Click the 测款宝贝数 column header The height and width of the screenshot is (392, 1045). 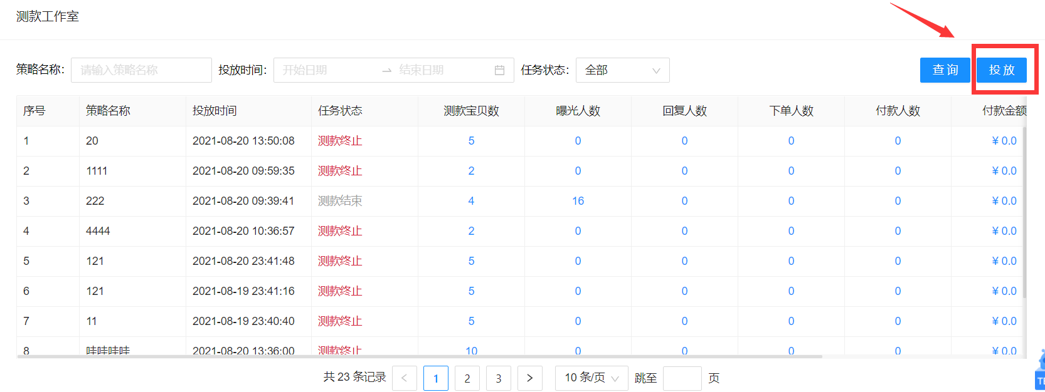(x=471, y=111)
